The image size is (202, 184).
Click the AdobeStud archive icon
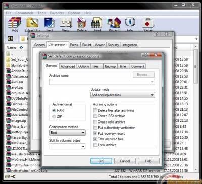click(x=8, y=71)
